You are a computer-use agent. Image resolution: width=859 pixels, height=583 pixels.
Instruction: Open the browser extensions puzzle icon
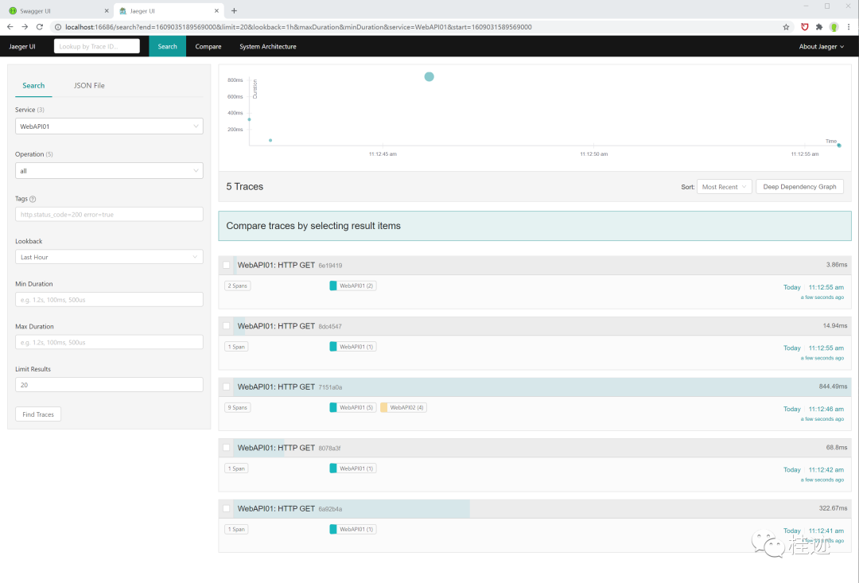[819, 27]
